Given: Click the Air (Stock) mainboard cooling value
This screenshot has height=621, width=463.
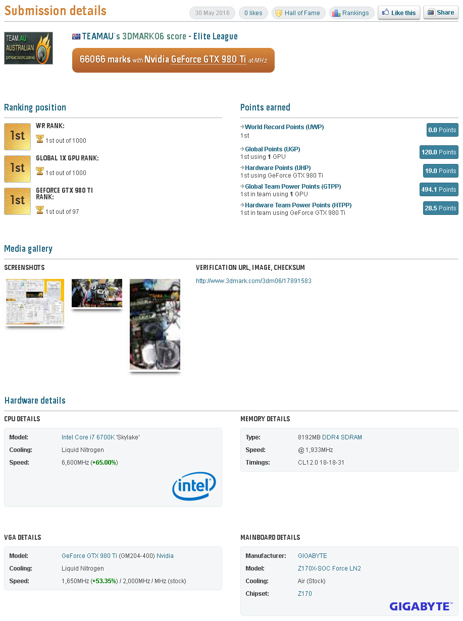Looking at the screenshot, I should [x=312, y=581].
